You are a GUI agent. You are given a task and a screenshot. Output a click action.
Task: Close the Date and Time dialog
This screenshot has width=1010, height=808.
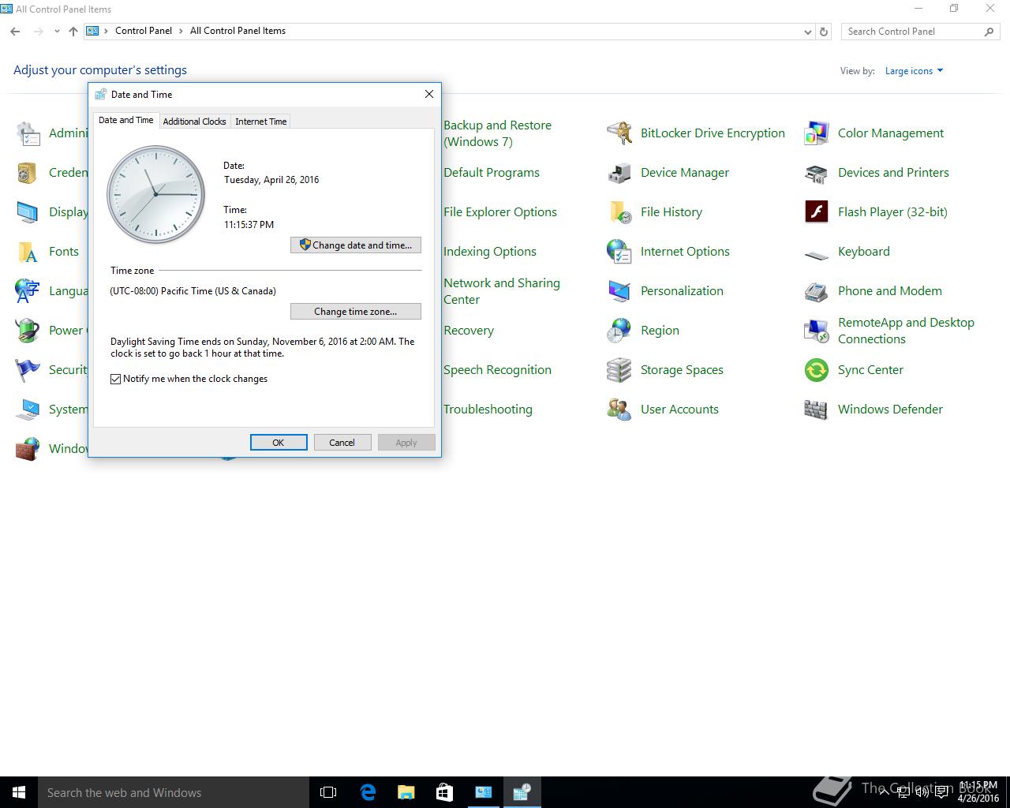coord(429,94)
